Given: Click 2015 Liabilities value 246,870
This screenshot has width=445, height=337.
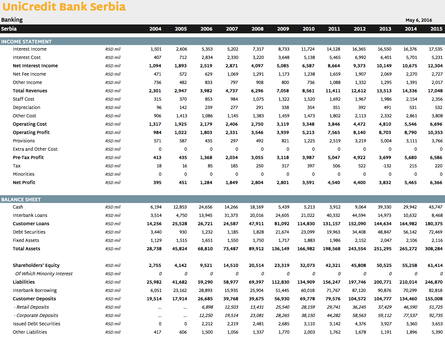Looking at the screenshot, I should tap(434, 282).
